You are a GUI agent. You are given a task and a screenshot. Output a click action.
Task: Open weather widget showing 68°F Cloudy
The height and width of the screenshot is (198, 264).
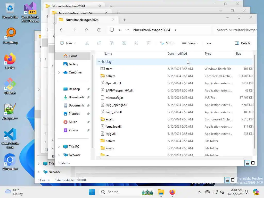[x=14, y=192]
